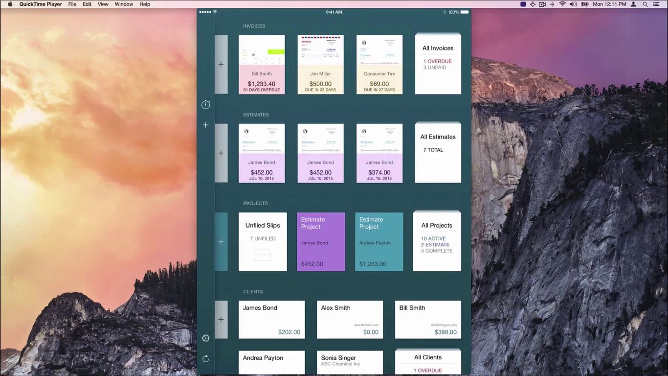Open the Window menu

124,4
